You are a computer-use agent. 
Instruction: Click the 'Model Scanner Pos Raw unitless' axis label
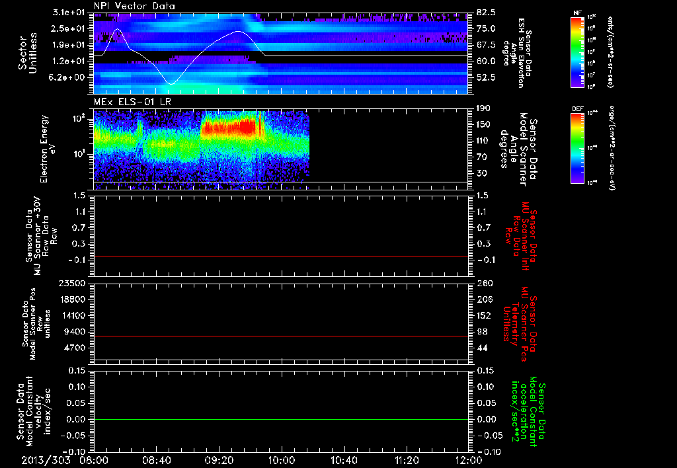coord(36,324)
